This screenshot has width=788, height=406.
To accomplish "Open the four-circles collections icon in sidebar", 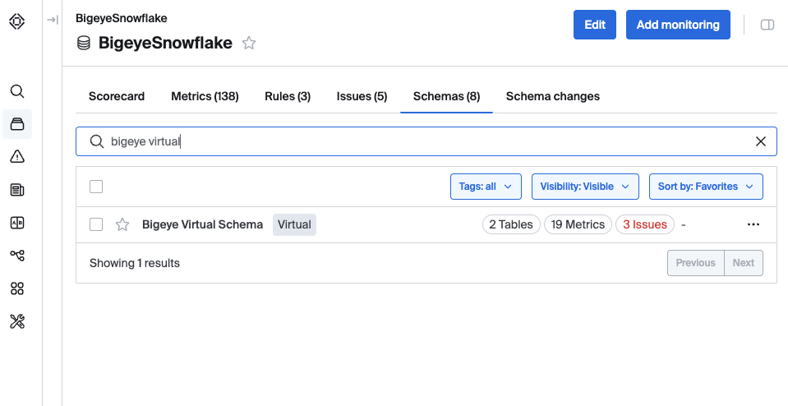I will tap(17, 288).
